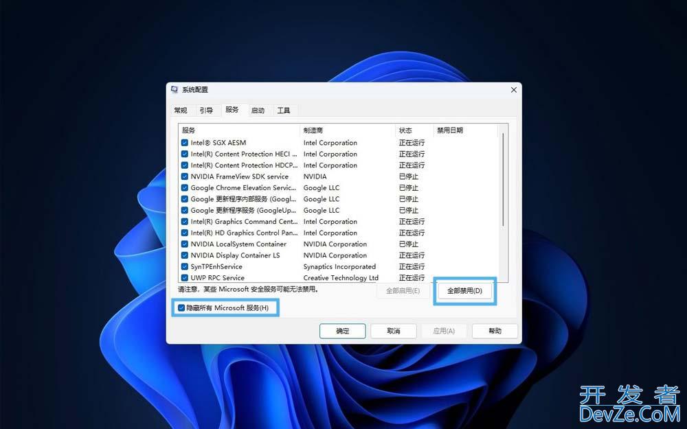Click Synaptics Incorporated manufacturer cell
This screenshot has height=429, width=687.
pos(339,266)
